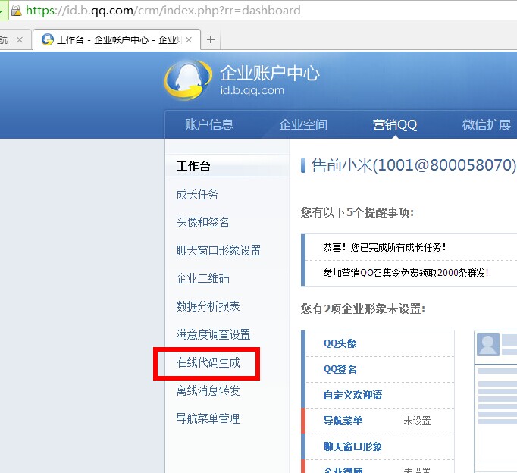
Task: Click the QQ penguin logo in header
Action: click(184, 80)
